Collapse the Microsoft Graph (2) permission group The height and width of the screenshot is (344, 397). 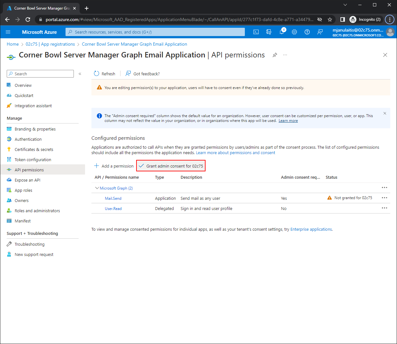pyautogui.click(x=97, y=188)
